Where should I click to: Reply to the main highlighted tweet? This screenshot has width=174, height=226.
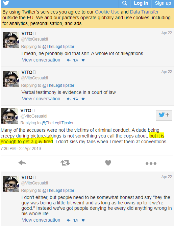pyautogui.click(x=22, y=163)
